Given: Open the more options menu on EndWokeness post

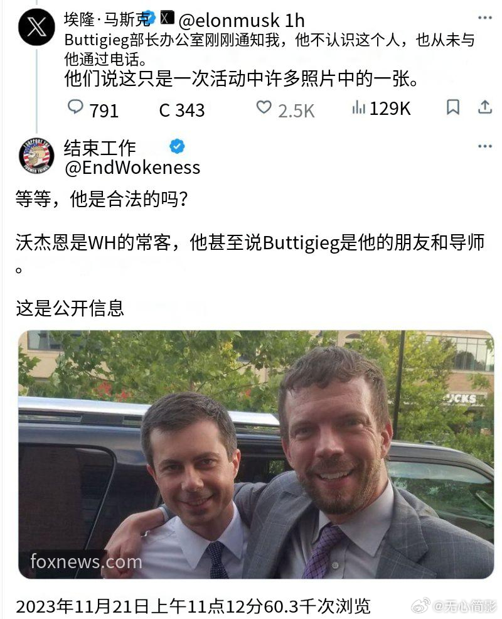Looking at the screenshot, I should pyautogui.click(x=484, y=146).
